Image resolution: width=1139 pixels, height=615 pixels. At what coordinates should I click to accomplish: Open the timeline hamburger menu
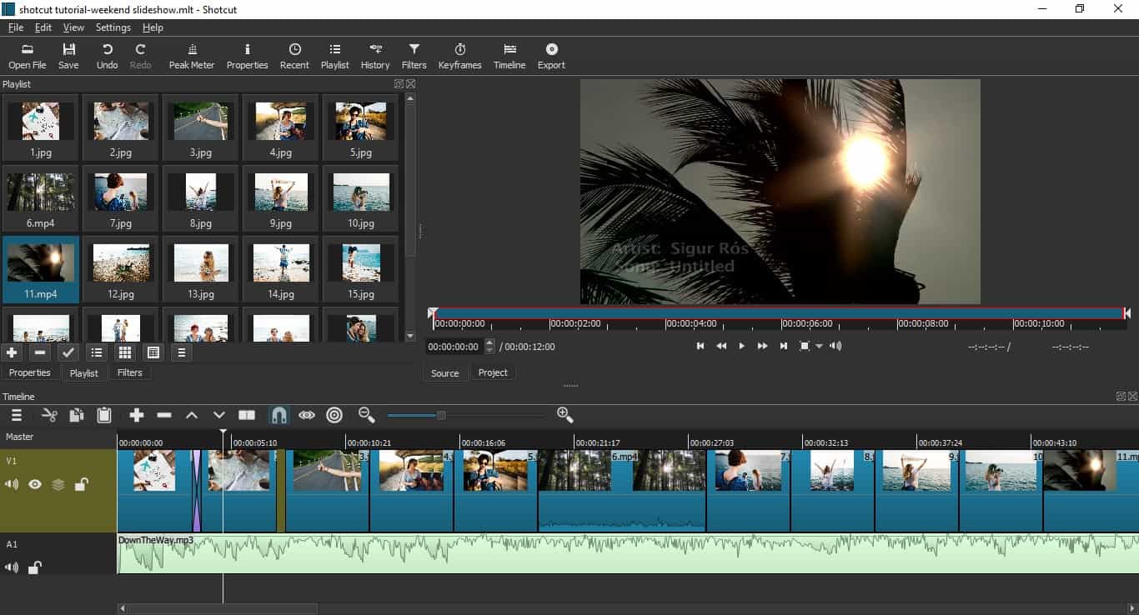[17, 415]
